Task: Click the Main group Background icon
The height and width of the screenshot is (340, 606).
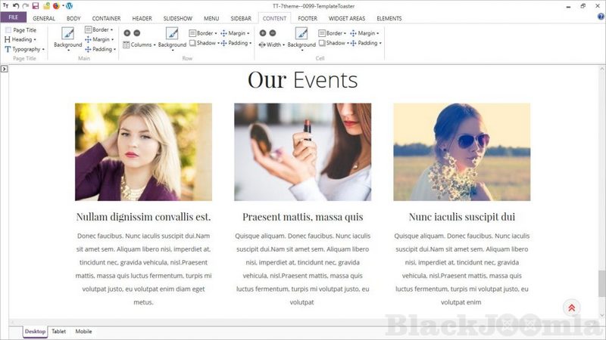Action: 67,35
